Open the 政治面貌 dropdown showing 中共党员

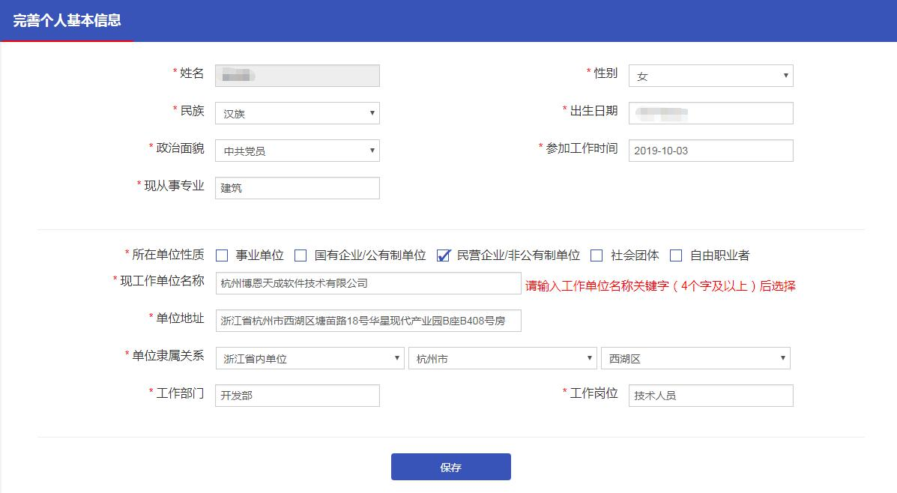coord(297,150)
